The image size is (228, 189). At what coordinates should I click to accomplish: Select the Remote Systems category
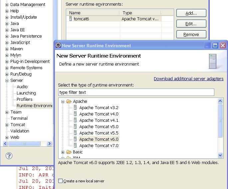click(26, 68)
